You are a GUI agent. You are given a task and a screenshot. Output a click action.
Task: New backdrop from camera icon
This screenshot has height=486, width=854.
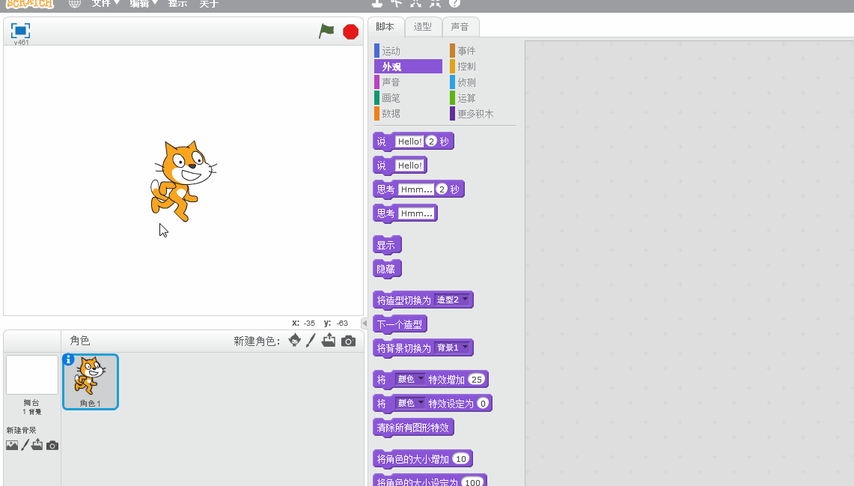(x=52, y=446)
